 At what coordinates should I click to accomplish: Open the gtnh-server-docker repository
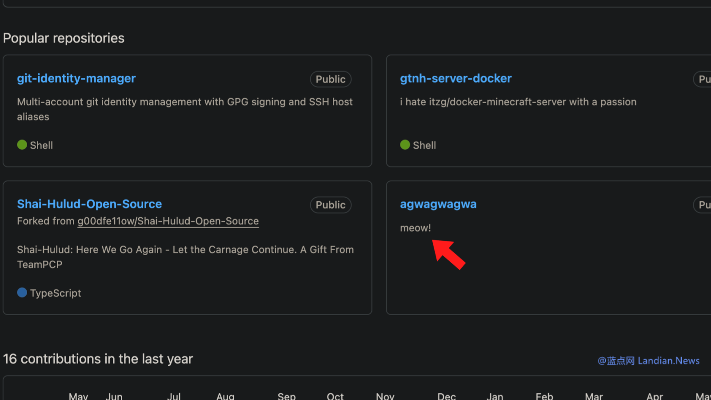point(455,79)
